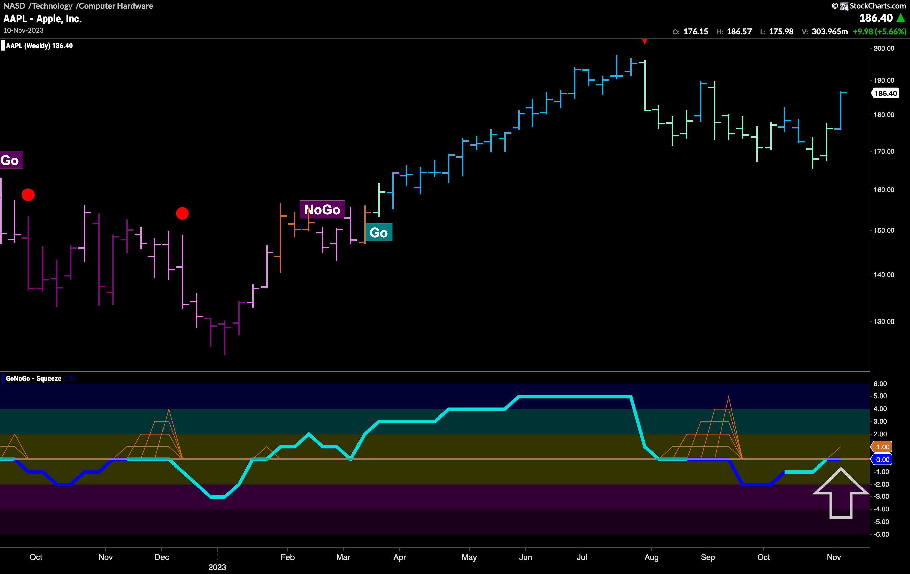The width and height of the screenshot is (910, 574).
Task: Click the Open value 176.15
Action: [695, 32]
